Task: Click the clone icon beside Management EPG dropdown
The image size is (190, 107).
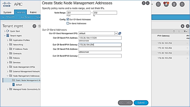Action: point(120,34)
